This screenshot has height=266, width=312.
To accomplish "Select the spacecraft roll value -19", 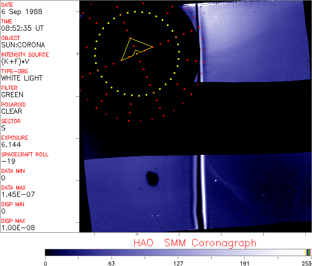I will tap(7, 161).
